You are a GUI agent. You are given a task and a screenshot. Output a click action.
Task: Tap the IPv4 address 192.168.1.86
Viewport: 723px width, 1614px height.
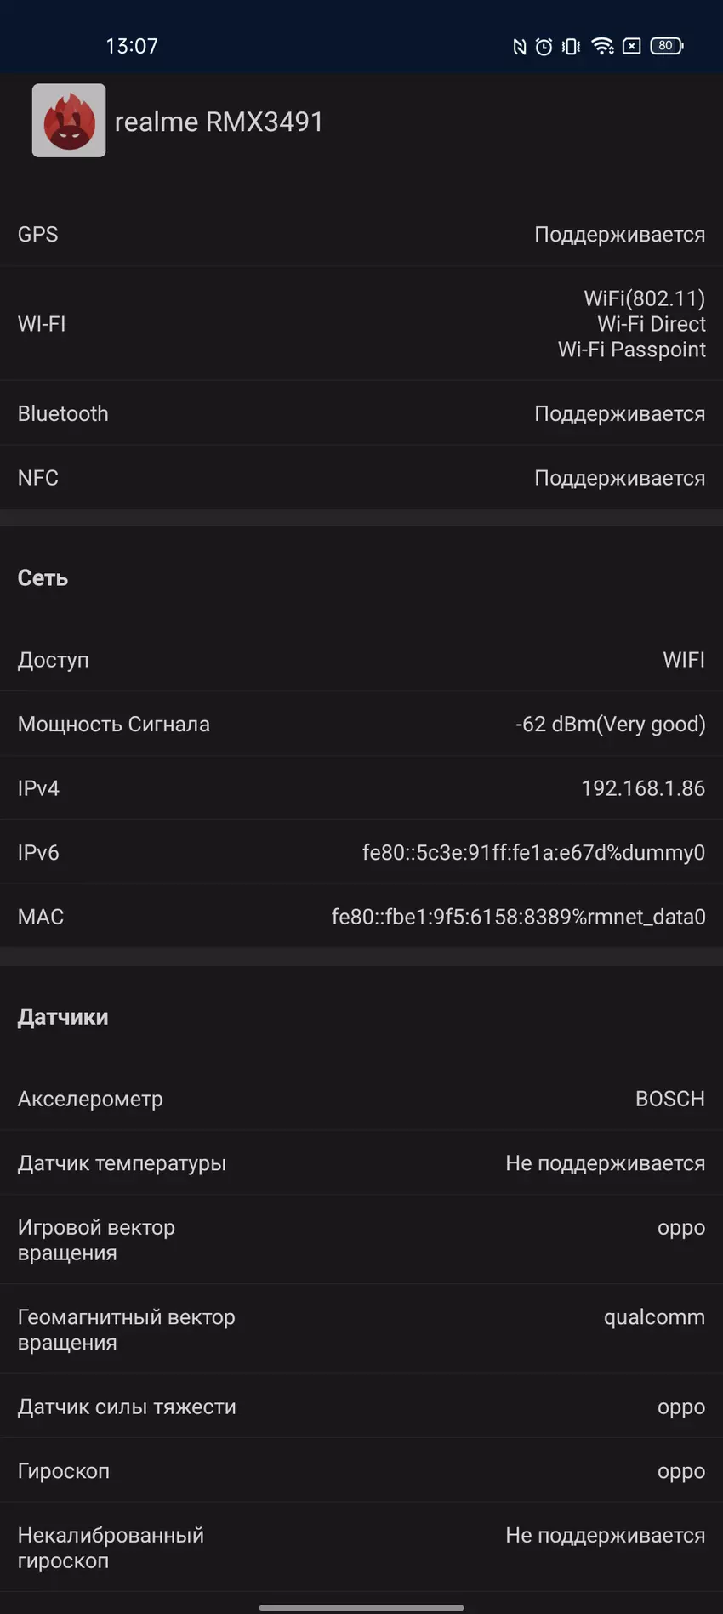coord(643,788)
